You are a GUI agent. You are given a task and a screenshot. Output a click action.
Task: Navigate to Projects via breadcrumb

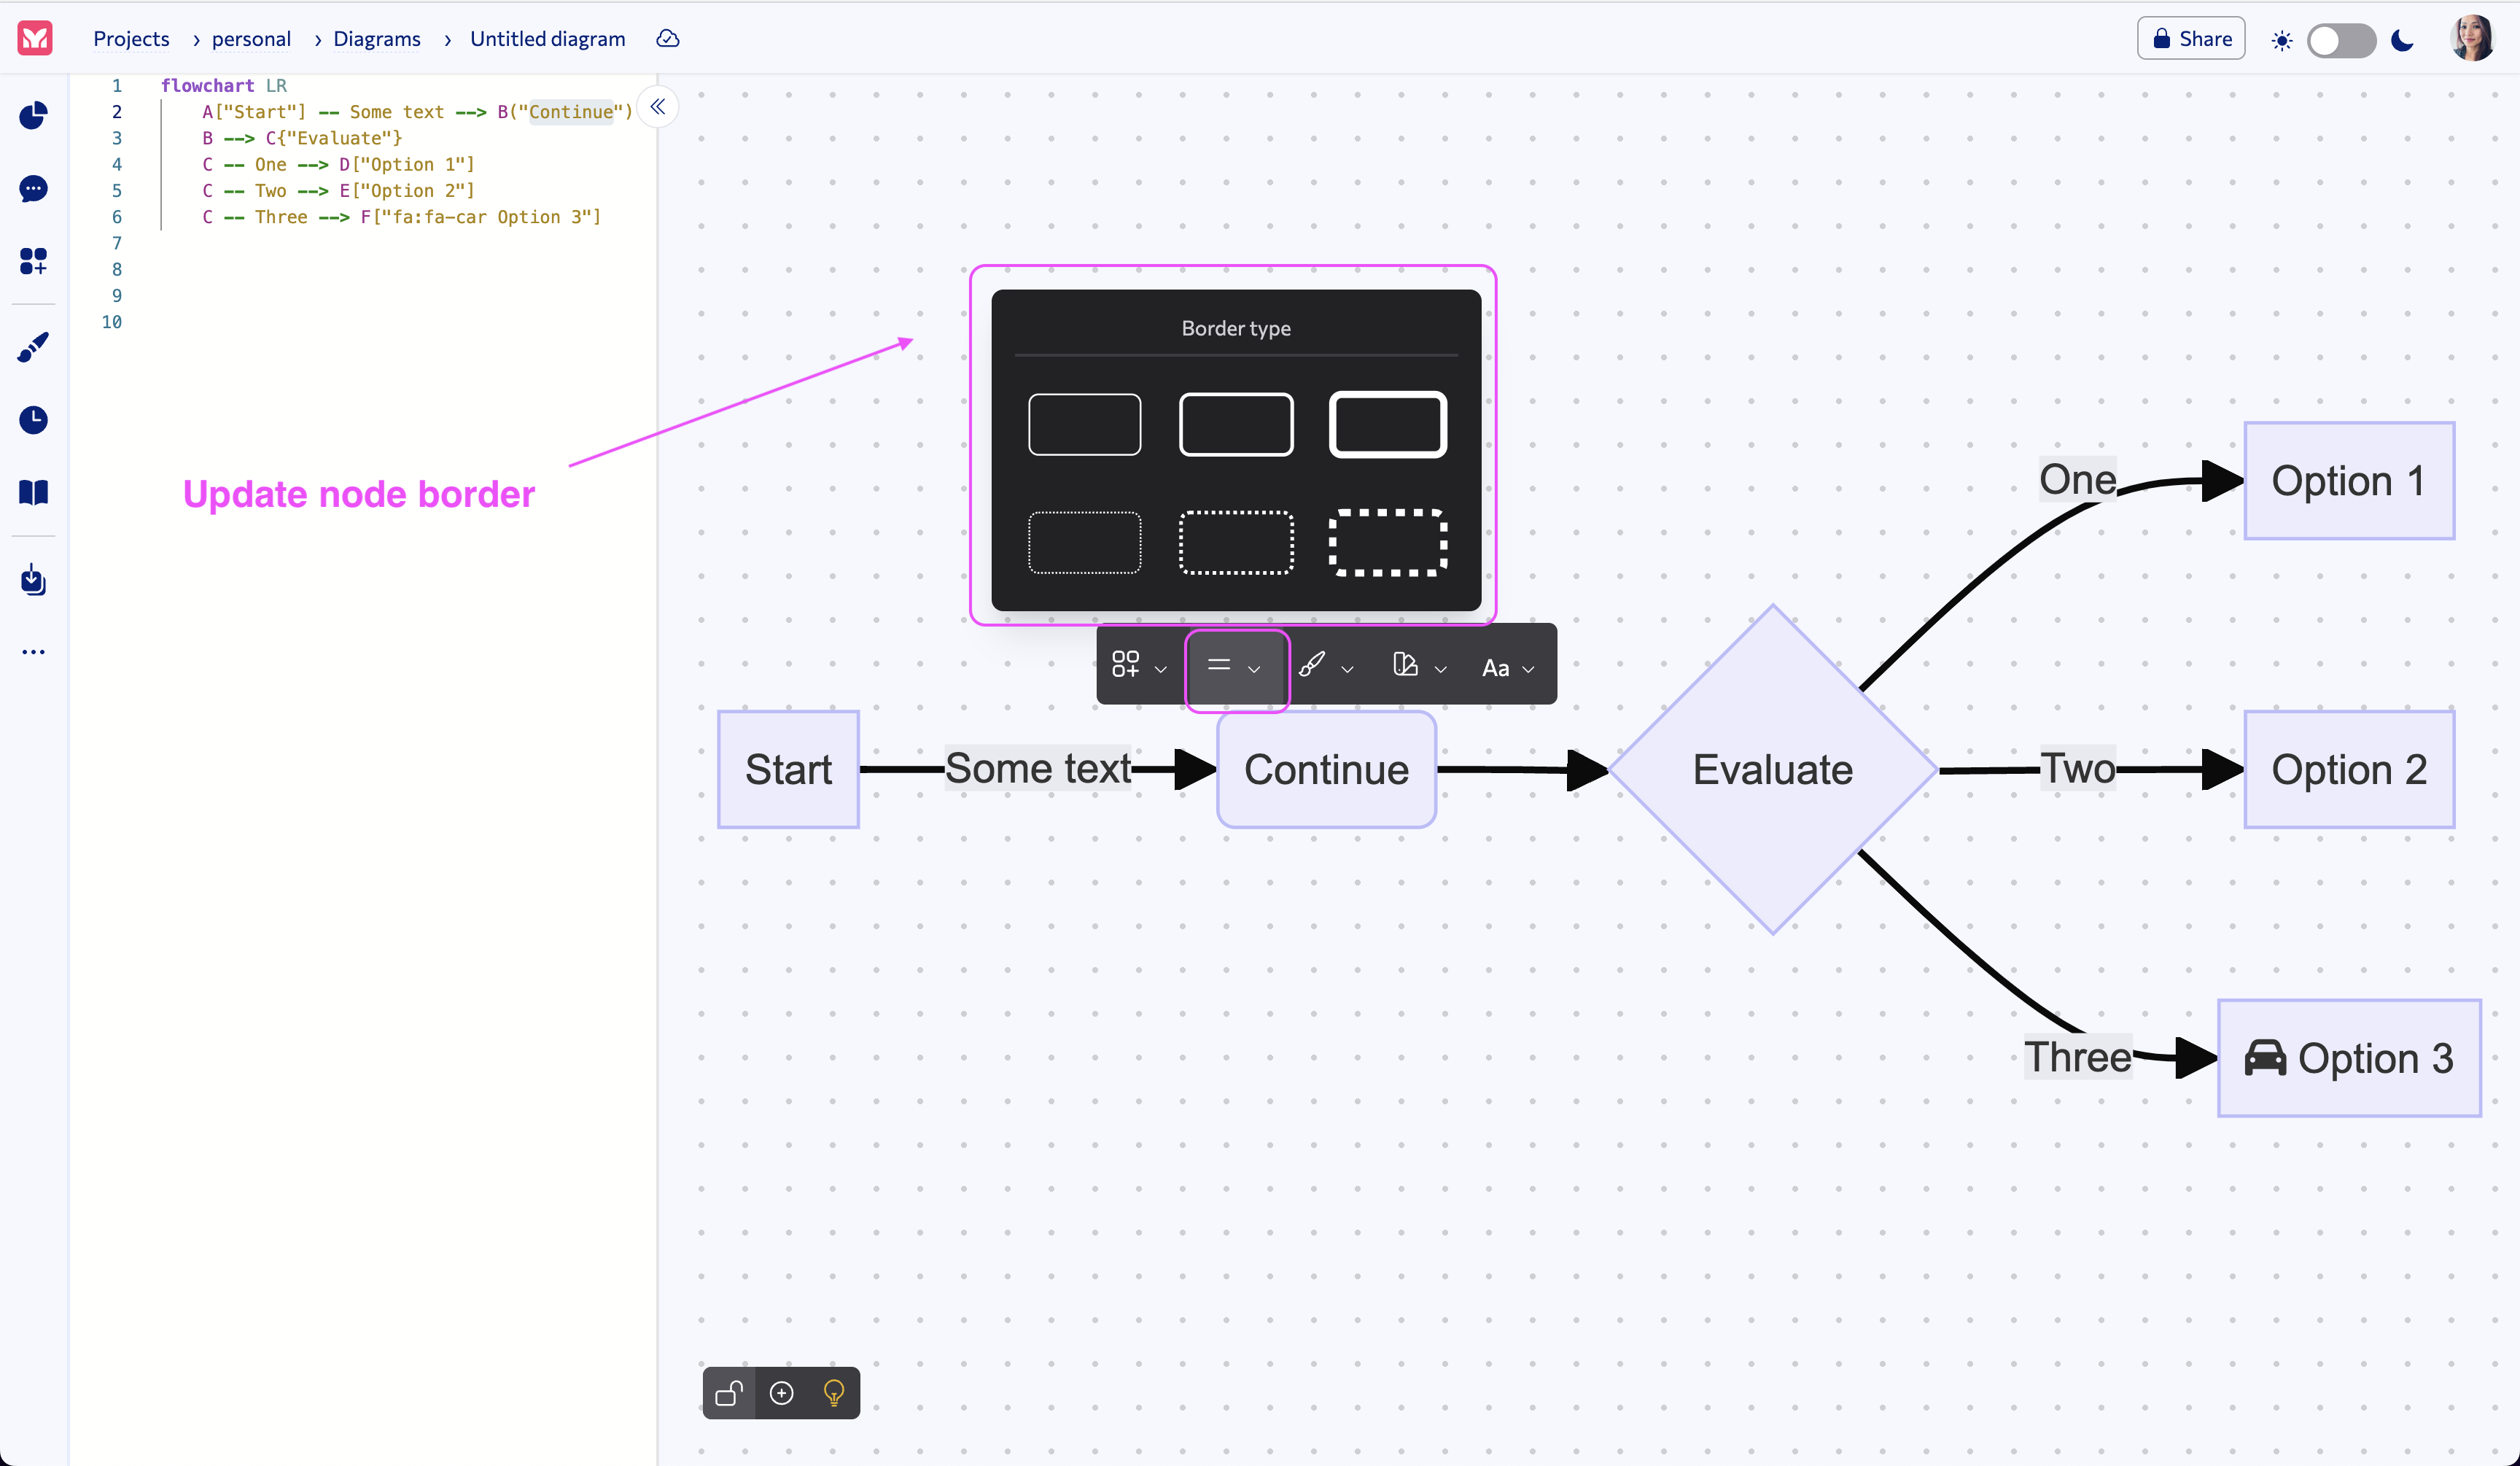click(131, 39)
